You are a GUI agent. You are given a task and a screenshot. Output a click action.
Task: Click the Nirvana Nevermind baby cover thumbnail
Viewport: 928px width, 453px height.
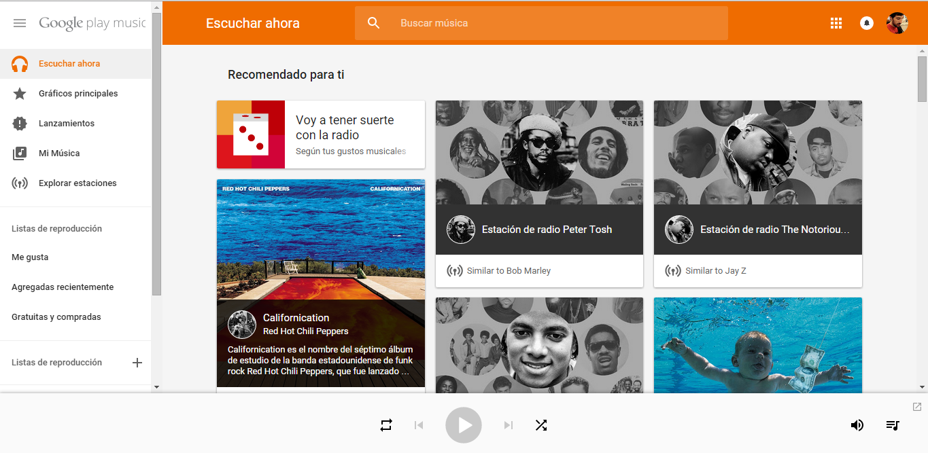758,345
